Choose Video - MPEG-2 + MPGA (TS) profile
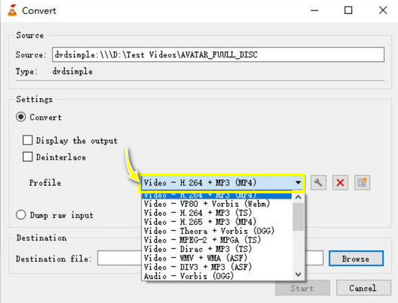The image size is (398, 303). pos(216,240)
